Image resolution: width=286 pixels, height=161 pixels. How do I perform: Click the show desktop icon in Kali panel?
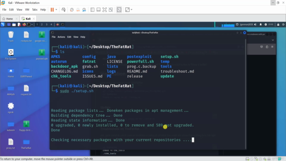(9, 25)
